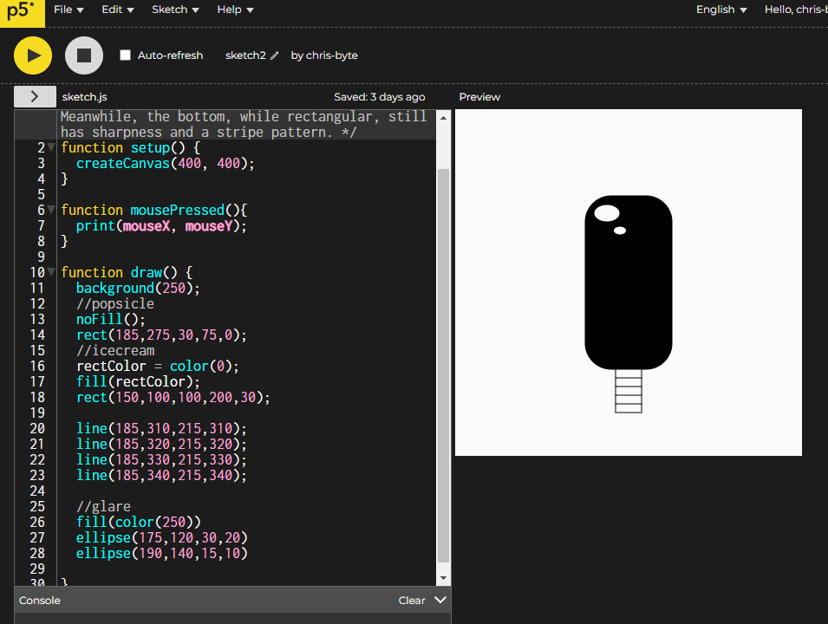Enable the Auto-refresh checkbox

[x=125, y=55]
